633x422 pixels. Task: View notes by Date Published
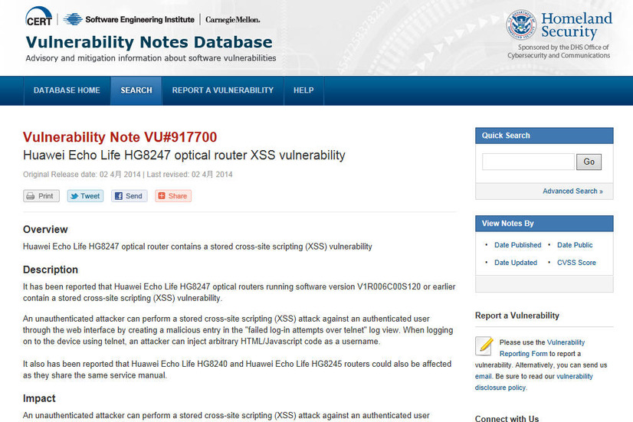coord(517,245)
